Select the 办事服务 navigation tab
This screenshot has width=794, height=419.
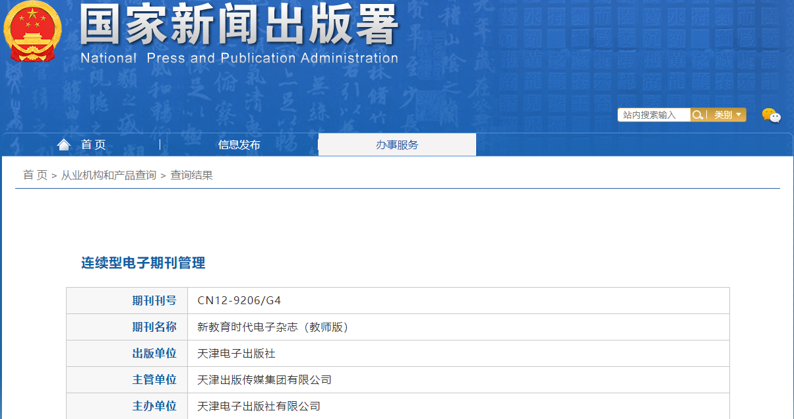click(397, 145)
